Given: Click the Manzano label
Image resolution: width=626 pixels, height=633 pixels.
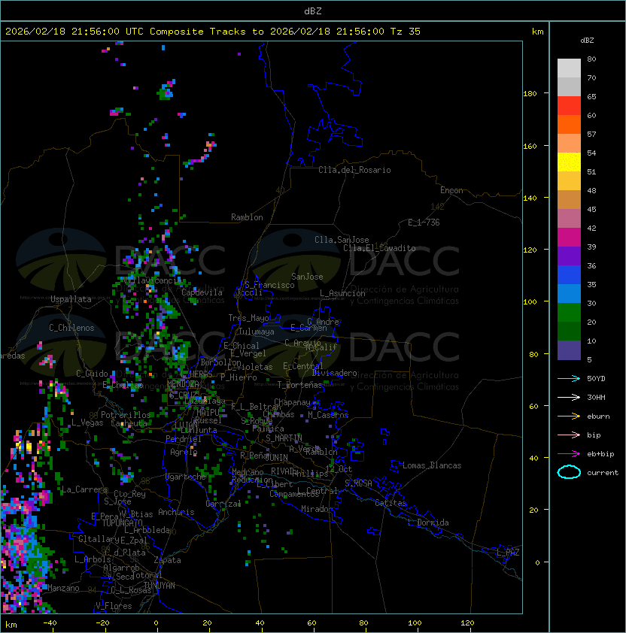Looking at the screenshot, I should tap(63, 588).
